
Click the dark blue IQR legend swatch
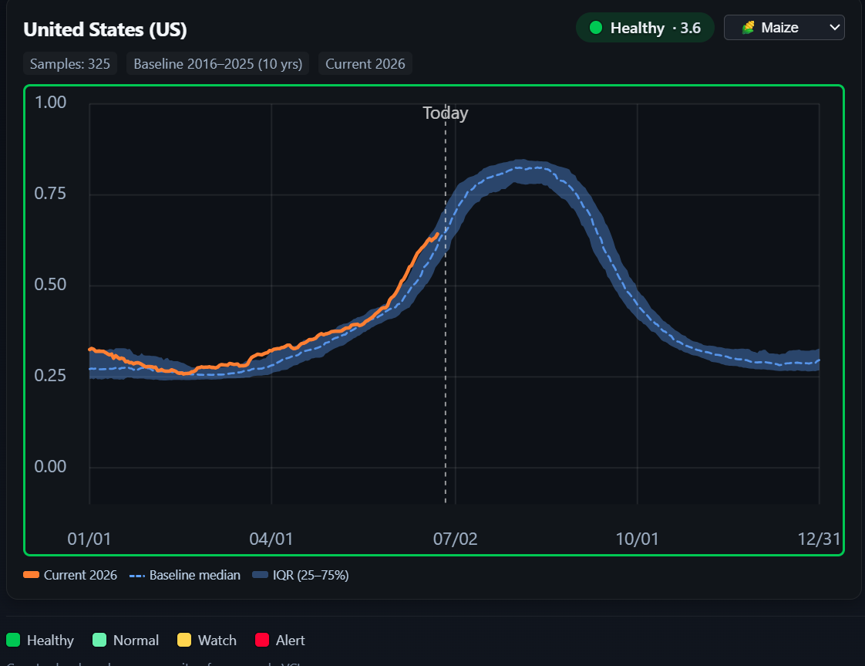click(x=260, y=575)
